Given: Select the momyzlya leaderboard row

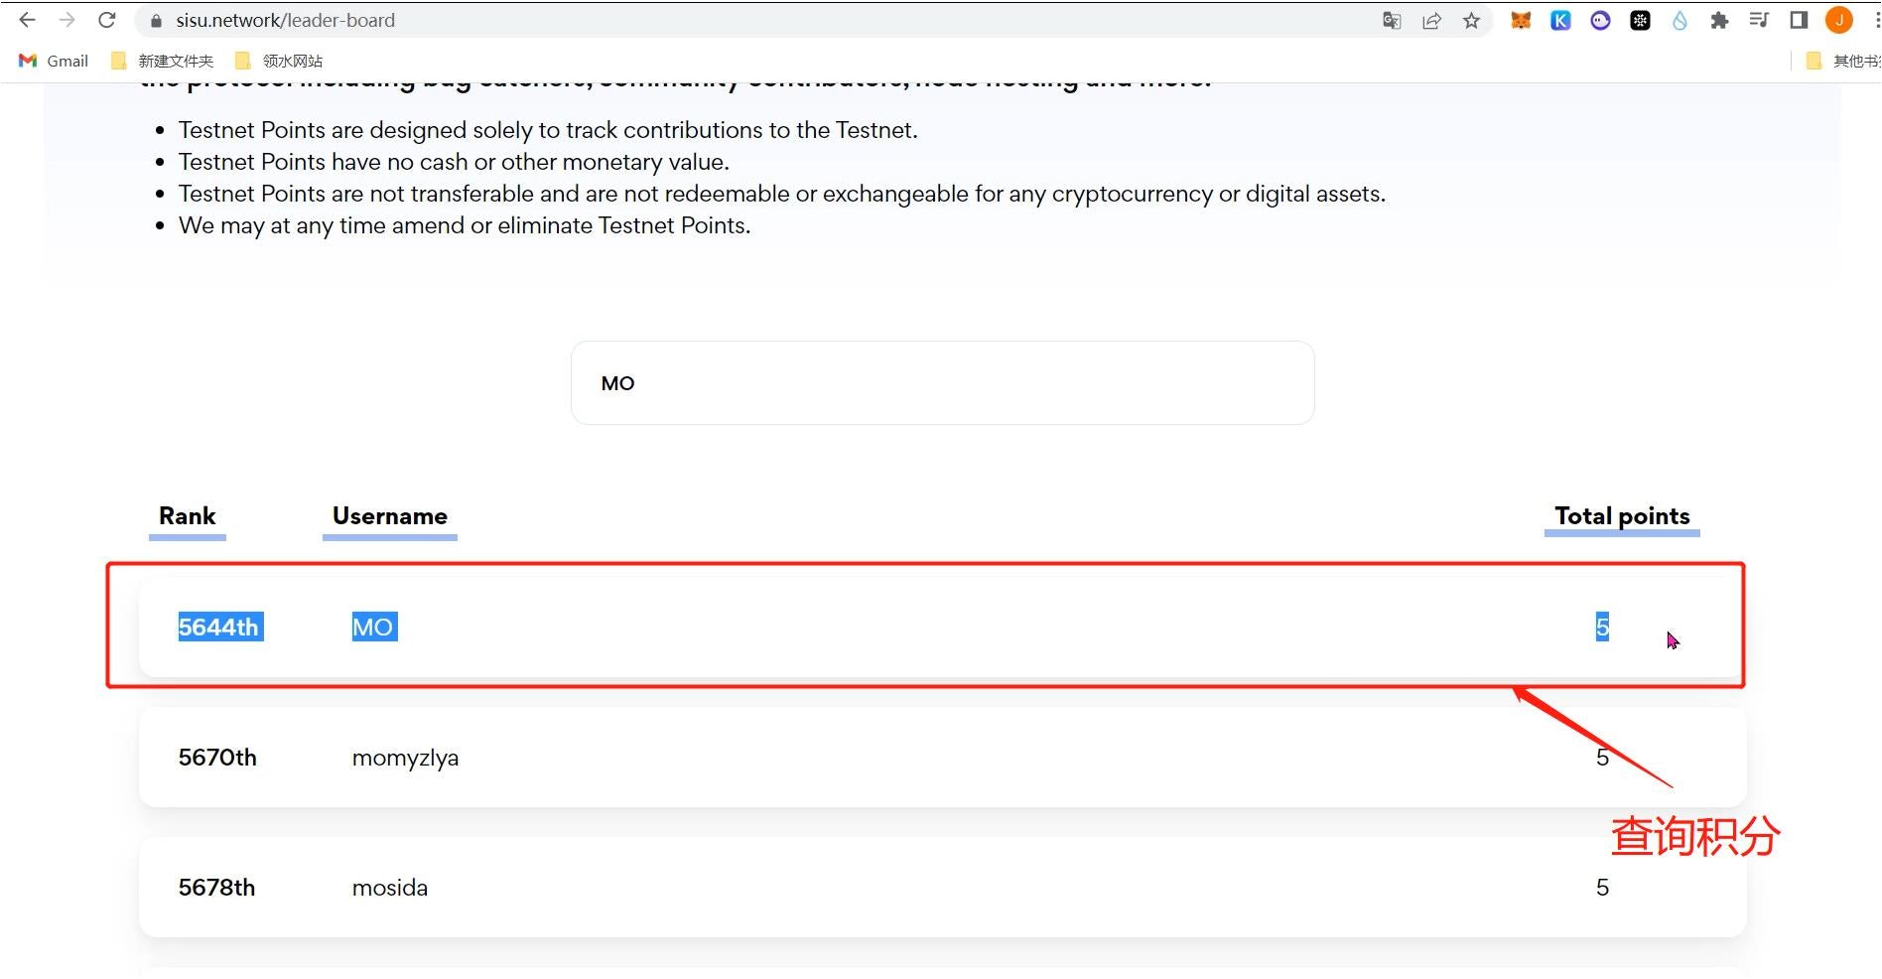Looking at the screenshot, I should tap(942, 758).
